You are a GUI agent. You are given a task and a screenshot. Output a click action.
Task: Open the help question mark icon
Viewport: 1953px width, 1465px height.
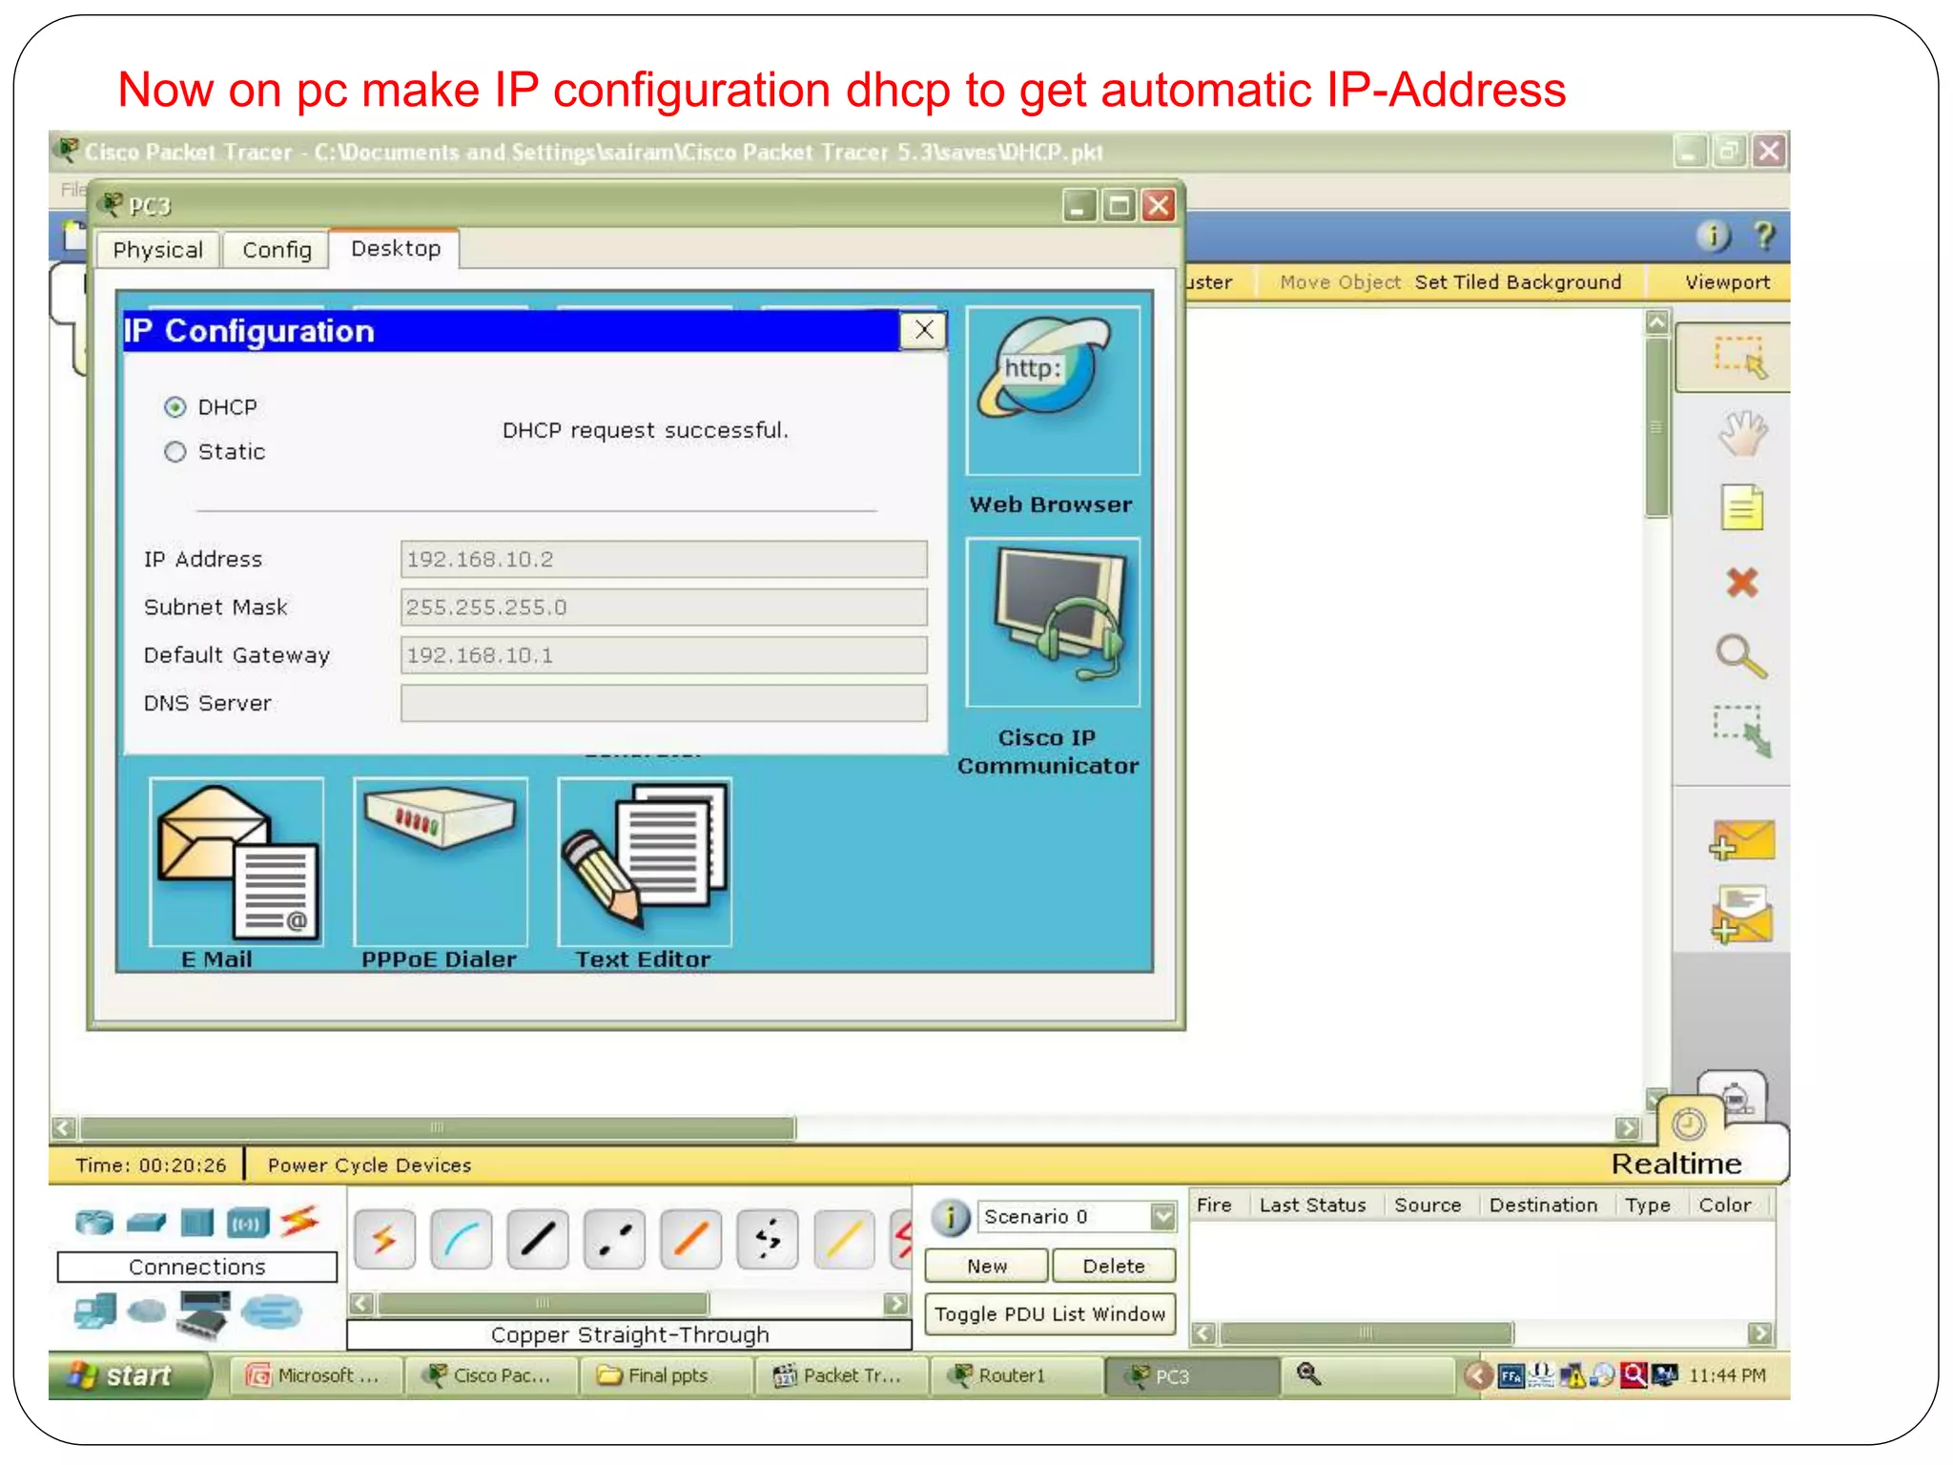1764,236
